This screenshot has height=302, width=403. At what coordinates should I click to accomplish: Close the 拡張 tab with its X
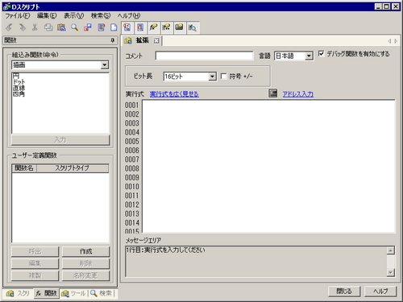click(156, 40)
